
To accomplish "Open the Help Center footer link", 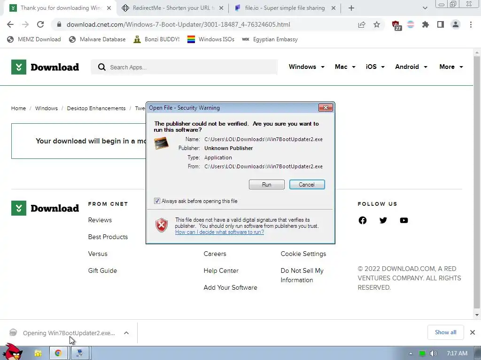I will (x=221, y=270).
